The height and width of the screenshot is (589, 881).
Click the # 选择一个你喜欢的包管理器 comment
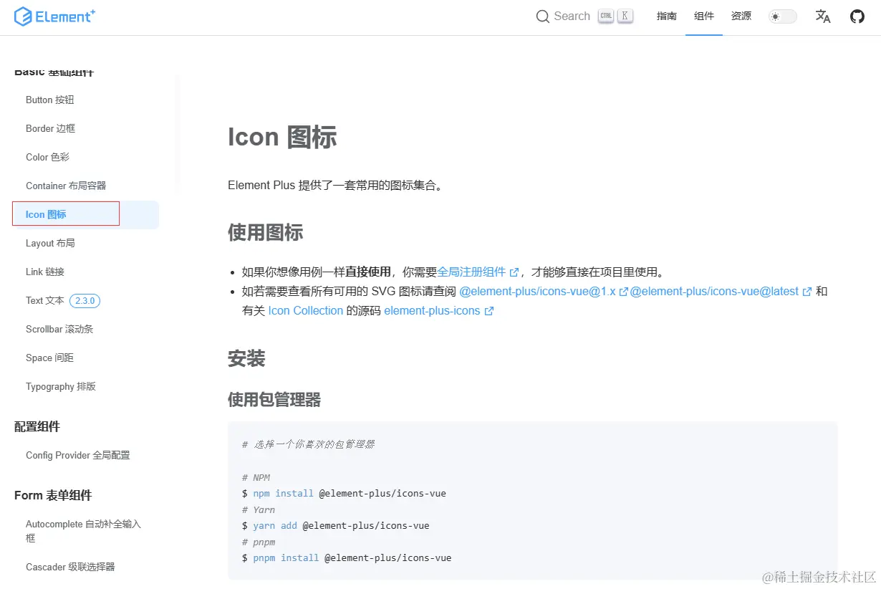point(308,444)
